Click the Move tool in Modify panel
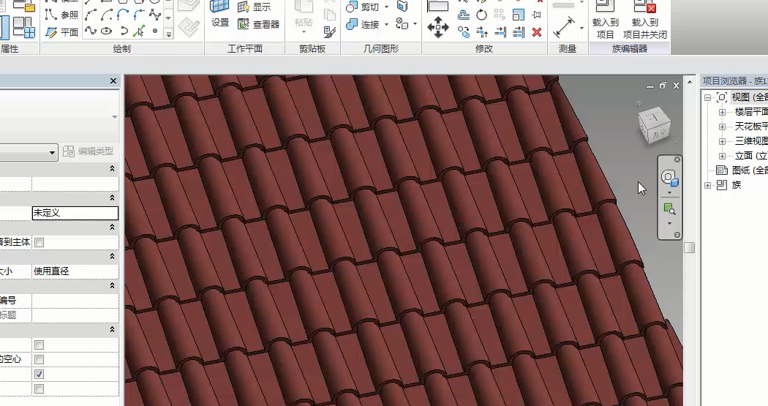 [x=438, y=29]
